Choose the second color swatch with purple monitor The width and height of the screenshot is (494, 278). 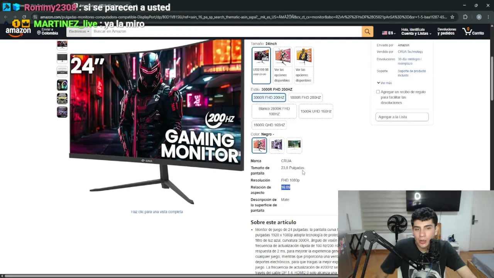click(277, 145)
